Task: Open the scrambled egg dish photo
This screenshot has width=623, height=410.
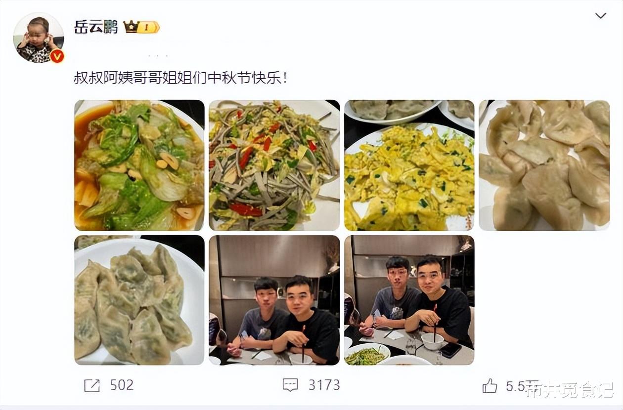Action: click(409, 165)
